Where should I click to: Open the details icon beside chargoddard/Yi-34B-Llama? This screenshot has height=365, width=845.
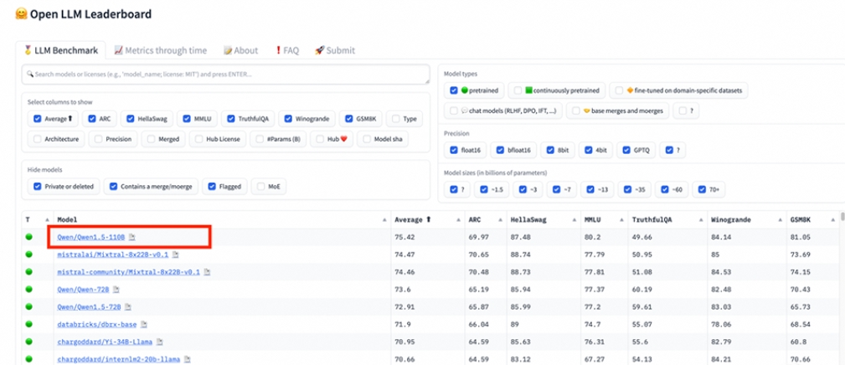(x=160, y=342)
